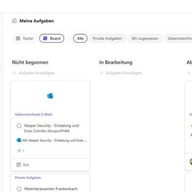The width and height of the screenshot is (192, 192).
Task: Filter by Gekennzeichnete E-Mails chip
Action: point(178,38)
